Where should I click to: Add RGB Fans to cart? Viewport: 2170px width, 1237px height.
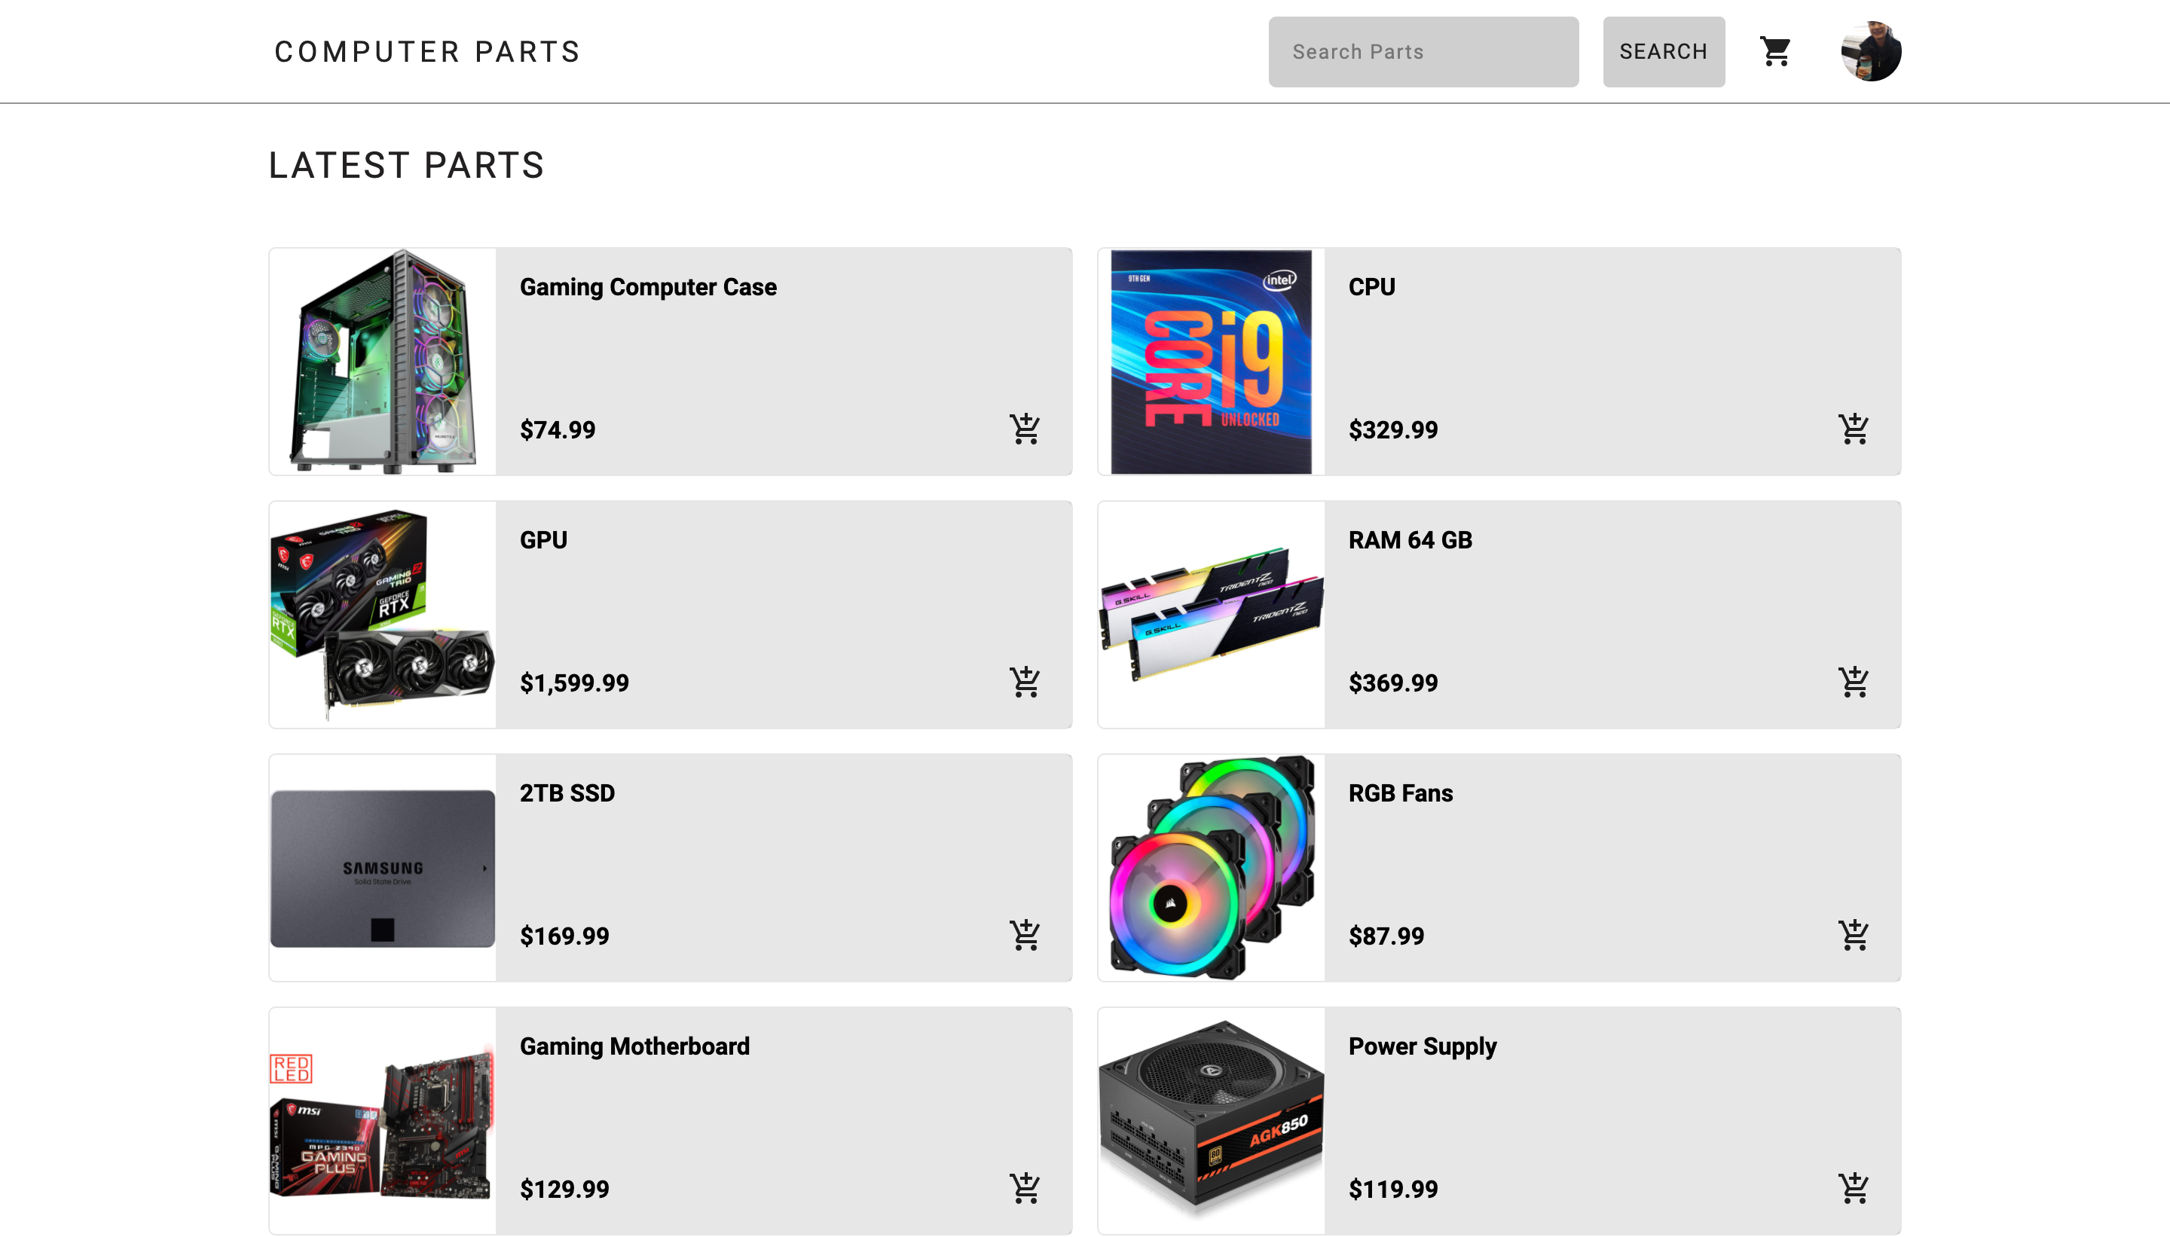coord(1853,936)
